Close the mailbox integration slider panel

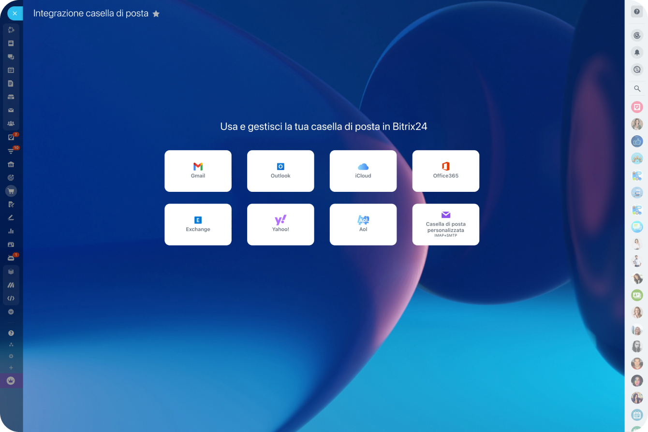[x=15, y=14]
